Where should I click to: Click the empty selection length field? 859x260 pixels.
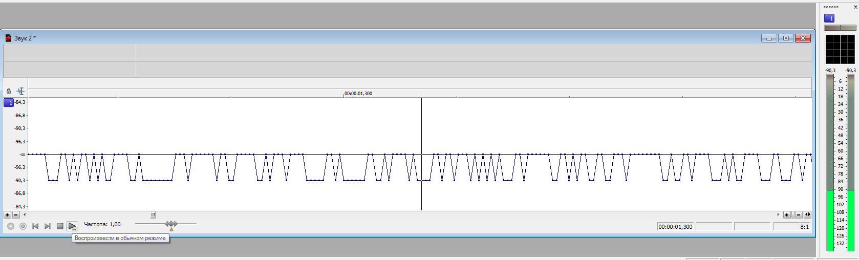pos(752,227)
